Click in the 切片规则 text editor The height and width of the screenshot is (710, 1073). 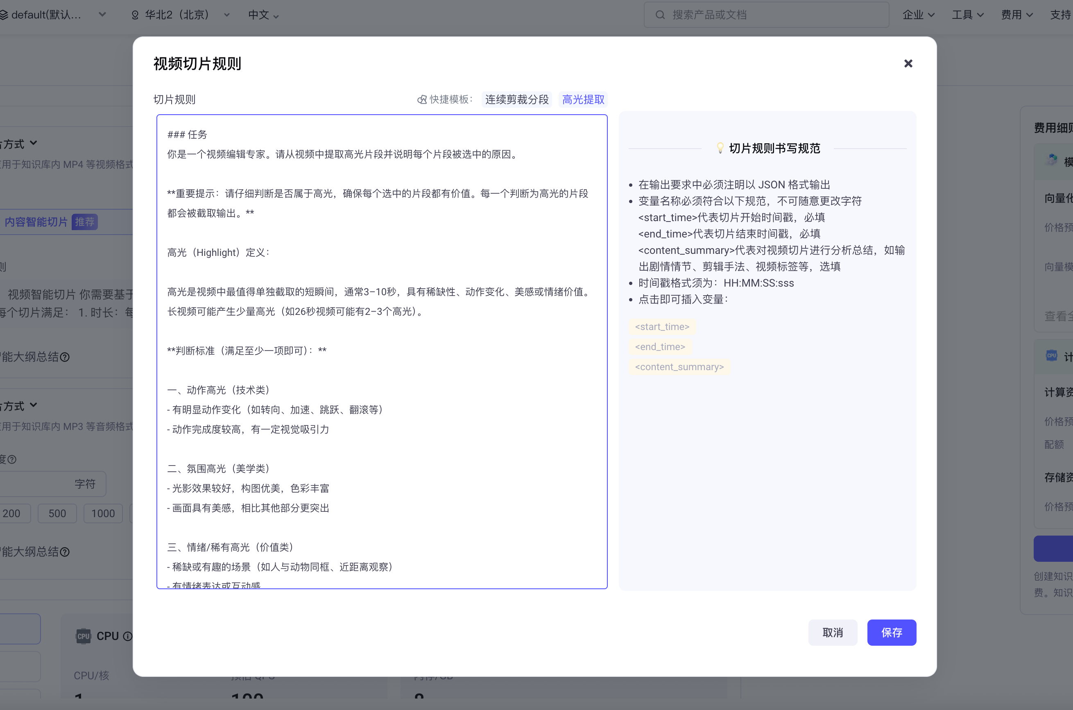[382, 351]
